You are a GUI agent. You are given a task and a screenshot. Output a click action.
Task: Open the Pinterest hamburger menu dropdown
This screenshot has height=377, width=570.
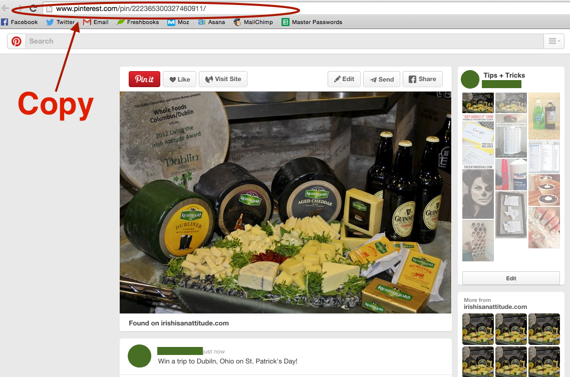(554, 42)
